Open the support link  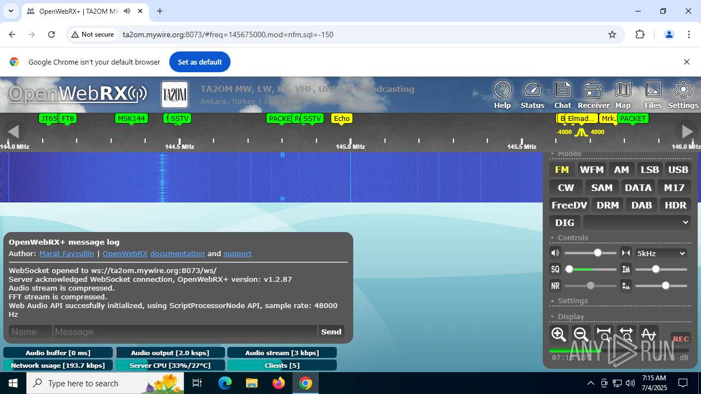[237, 253]
